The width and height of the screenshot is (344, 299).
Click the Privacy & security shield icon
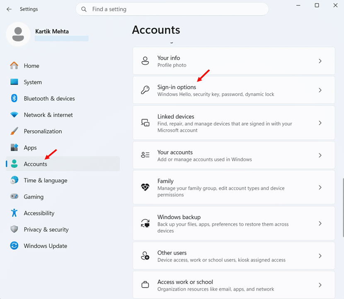[x=14, y=229]
